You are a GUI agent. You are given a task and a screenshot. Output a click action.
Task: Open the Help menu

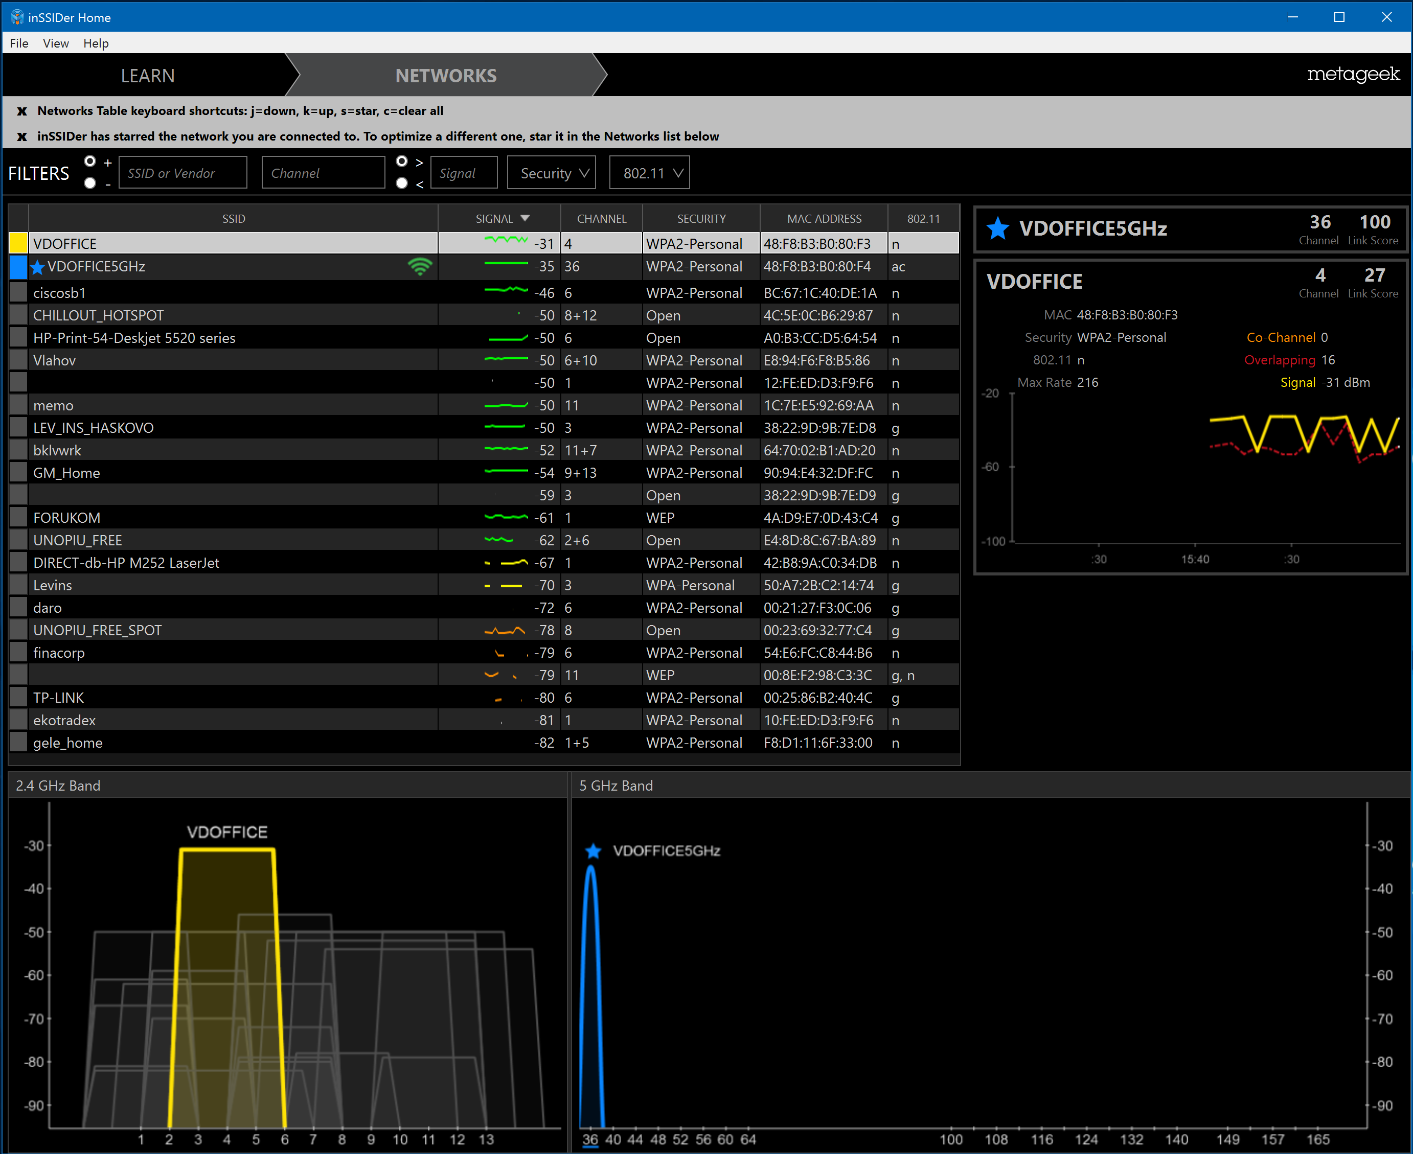[96, 43]
